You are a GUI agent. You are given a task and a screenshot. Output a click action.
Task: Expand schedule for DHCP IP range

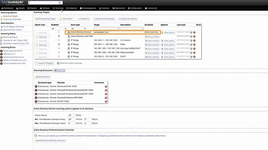coord(152,57)
